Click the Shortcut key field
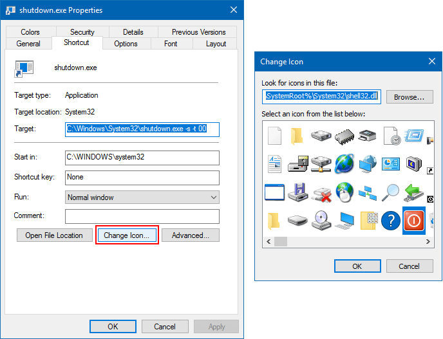Viewport: 443px width, 339px height. point(142,178)
